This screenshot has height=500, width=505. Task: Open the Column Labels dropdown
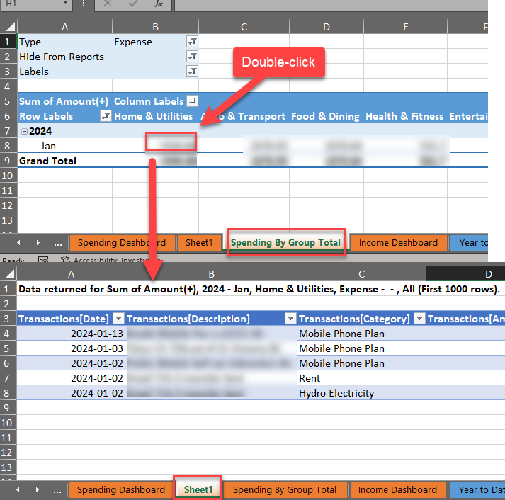192,101
